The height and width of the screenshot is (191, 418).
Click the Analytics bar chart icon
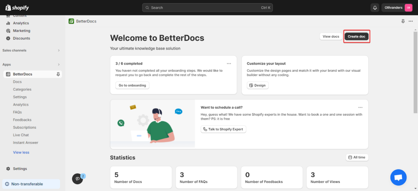coord(8,23)
